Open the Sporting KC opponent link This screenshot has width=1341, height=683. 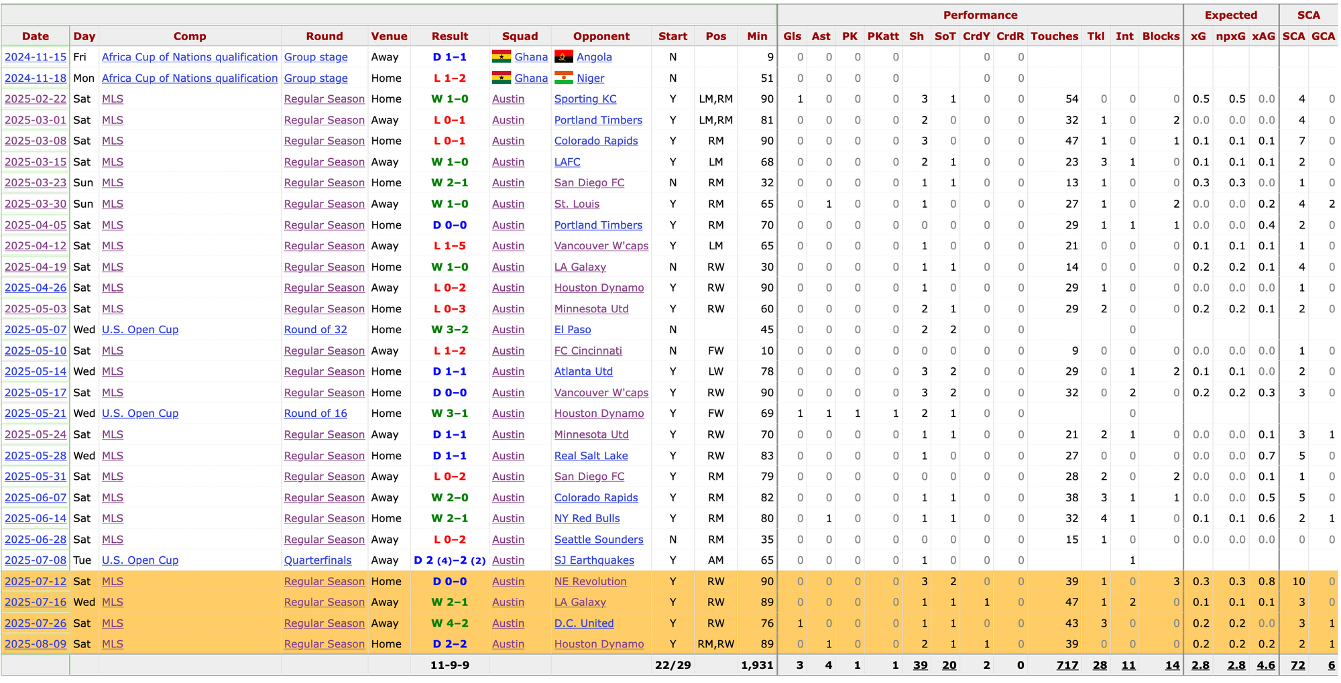point(585,99)
